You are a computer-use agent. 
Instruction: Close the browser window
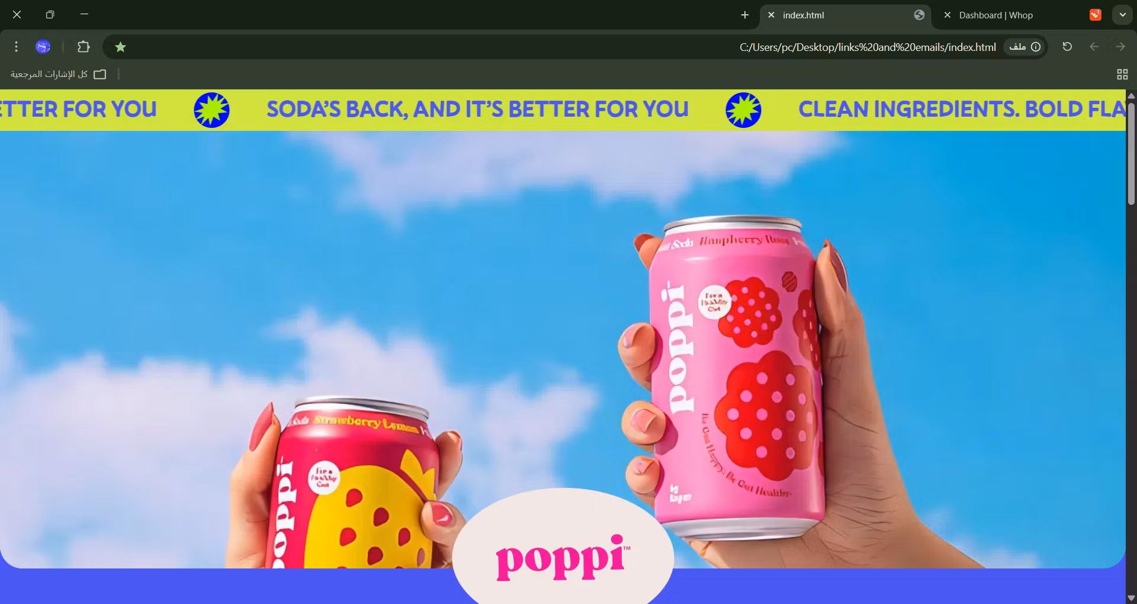(x=17, y=14)
